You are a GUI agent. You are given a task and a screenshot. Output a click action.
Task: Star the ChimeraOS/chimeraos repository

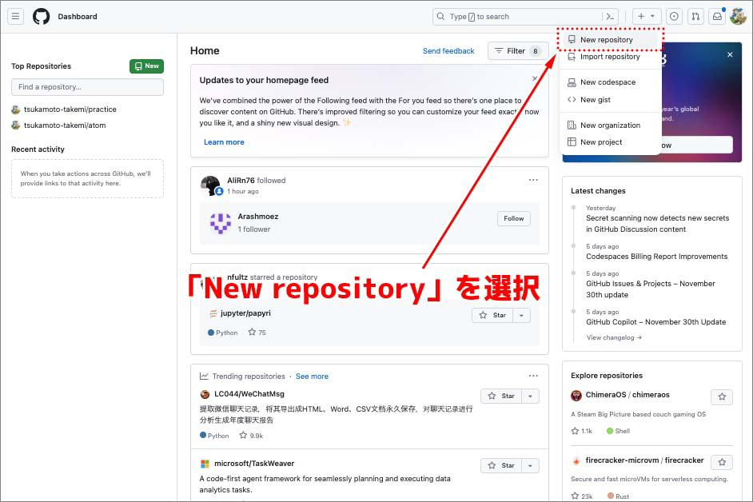click(722, 396)
